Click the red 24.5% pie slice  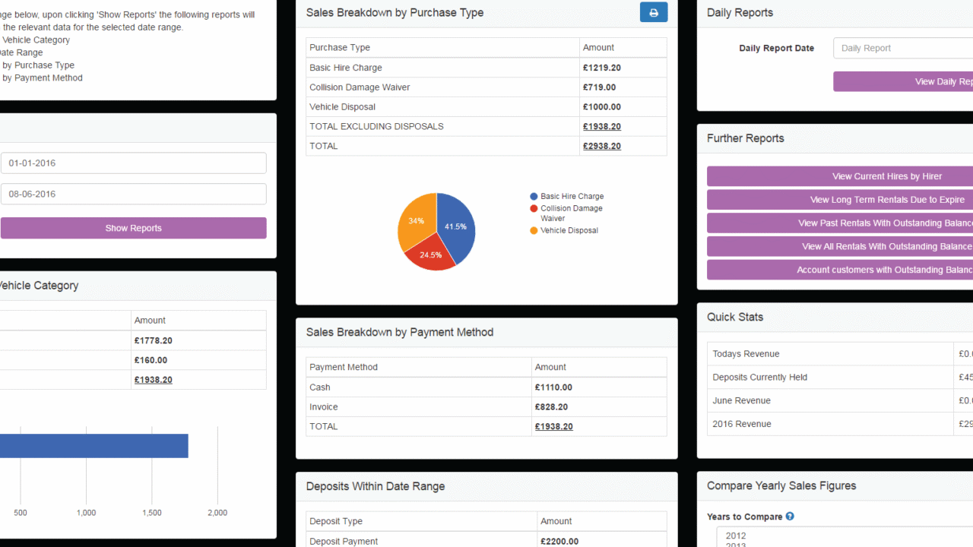[x=429, y=255]
